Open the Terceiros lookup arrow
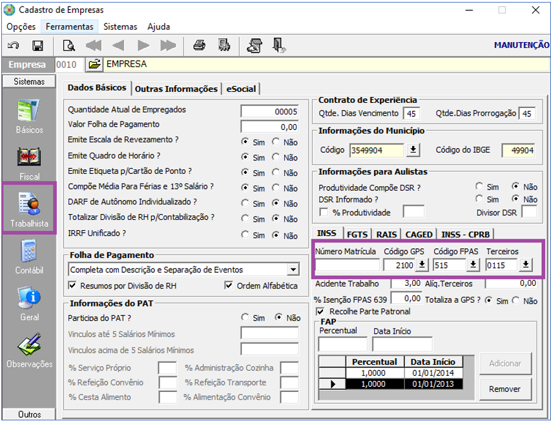 526,265
